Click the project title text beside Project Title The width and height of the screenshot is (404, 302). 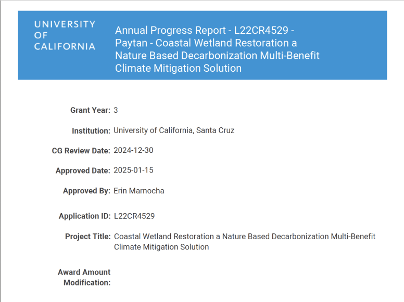244,242
